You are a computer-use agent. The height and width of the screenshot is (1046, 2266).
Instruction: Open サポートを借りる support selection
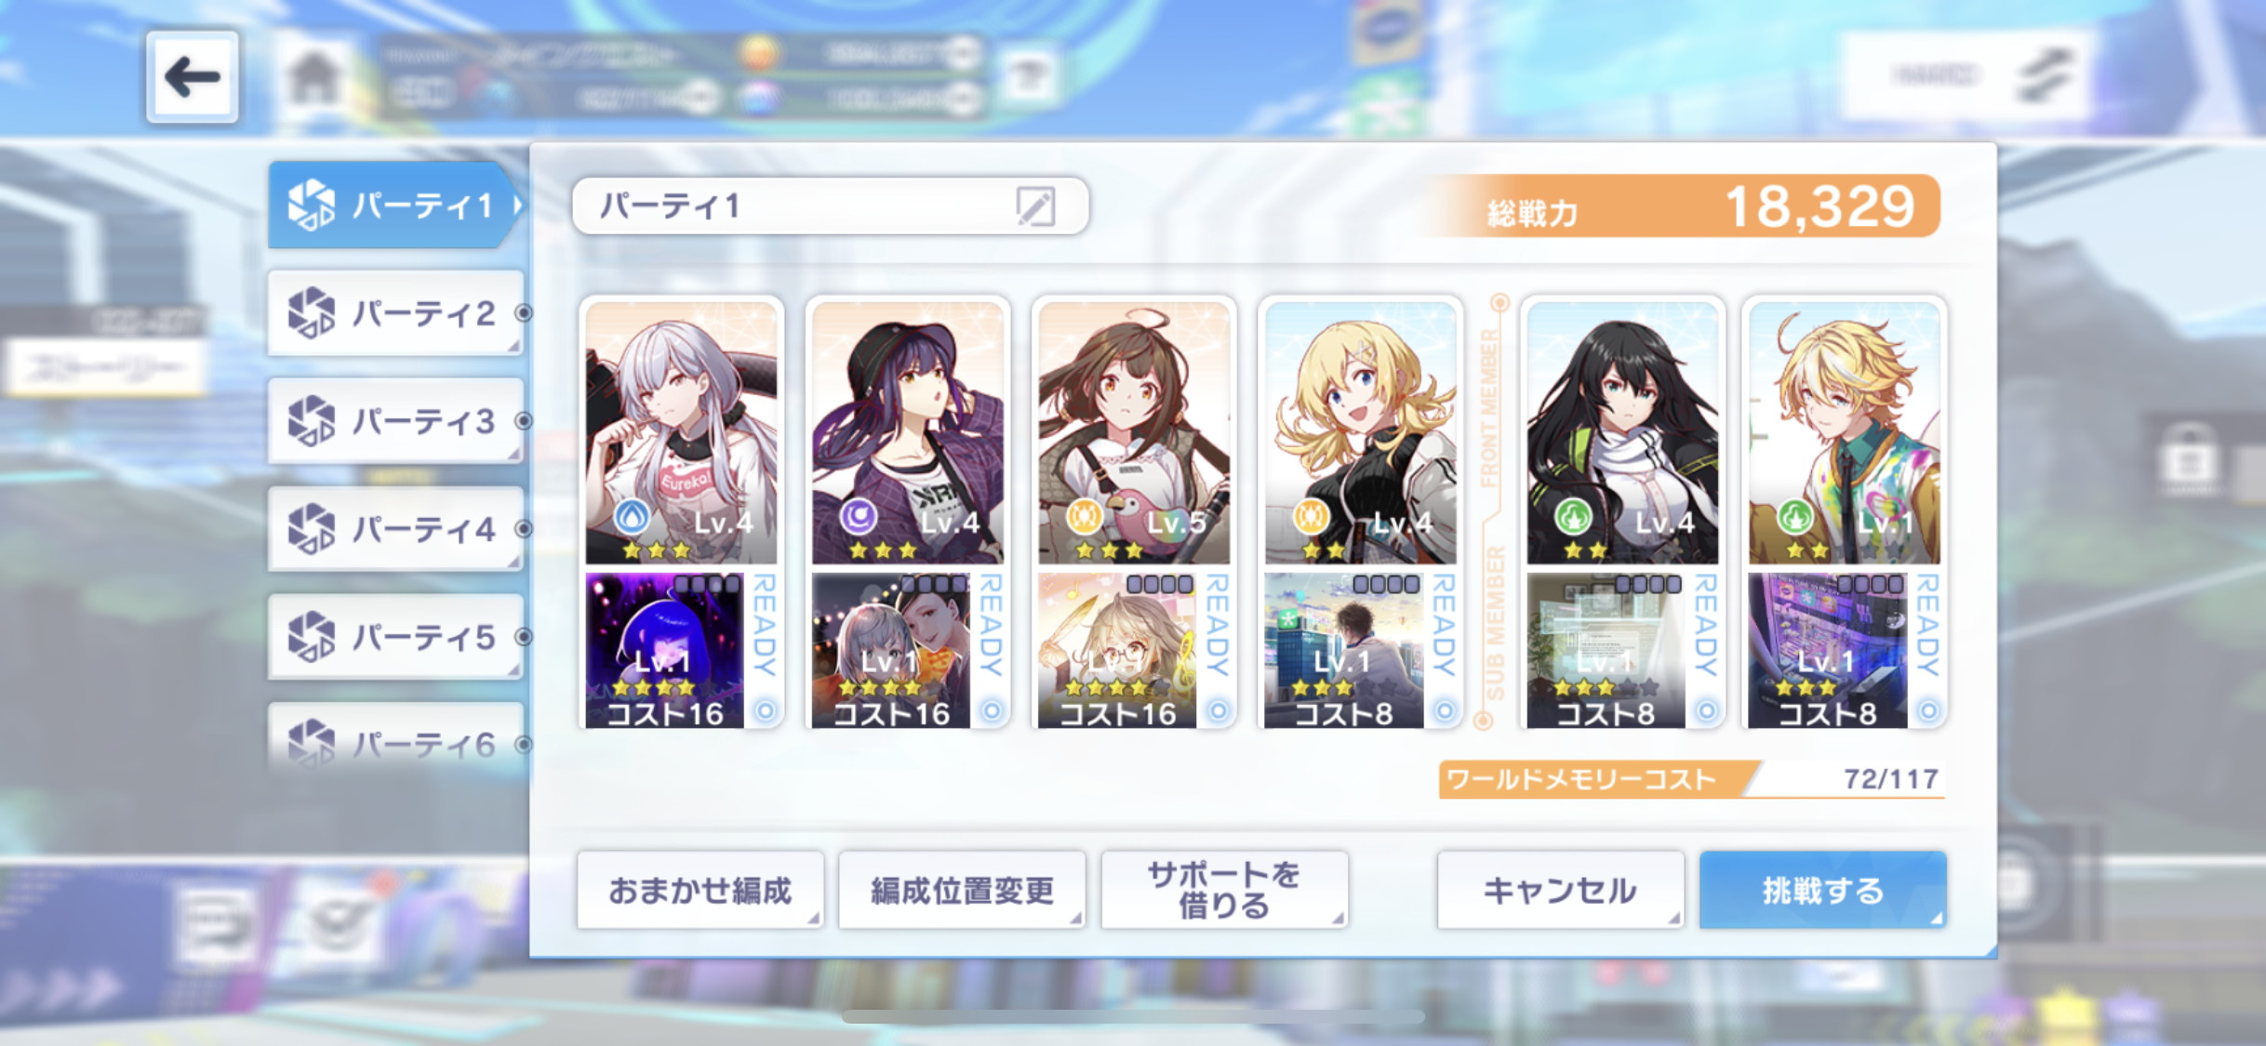tap(1224, 890)
